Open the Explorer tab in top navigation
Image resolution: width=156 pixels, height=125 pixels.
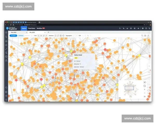(x=24, y=28)
